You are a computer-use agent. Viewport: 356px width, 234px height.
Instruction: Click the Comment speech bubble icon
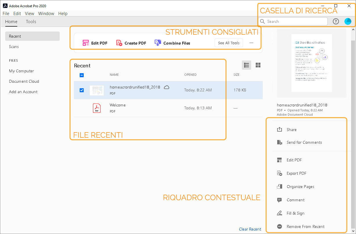coord(280,200)
